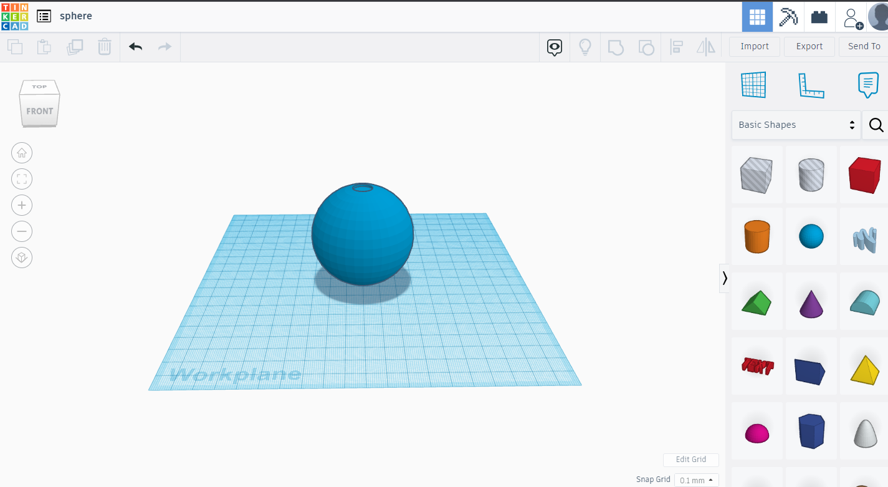The height and width of the screenshot is (487, 888).
Task: Click the Edit Grid button
Action: (691, 460)
